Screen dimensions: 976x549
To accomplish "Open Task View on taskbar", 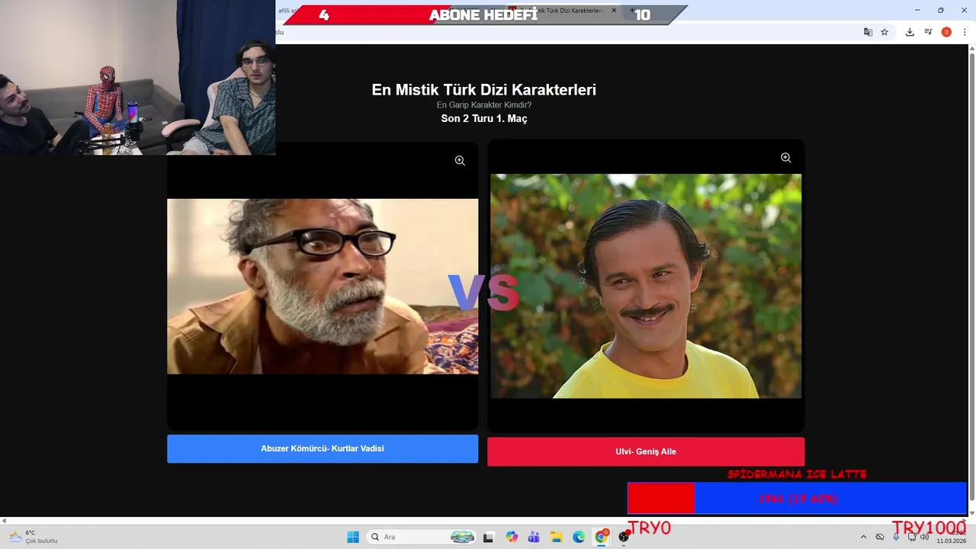I will [x=489, y=537].
